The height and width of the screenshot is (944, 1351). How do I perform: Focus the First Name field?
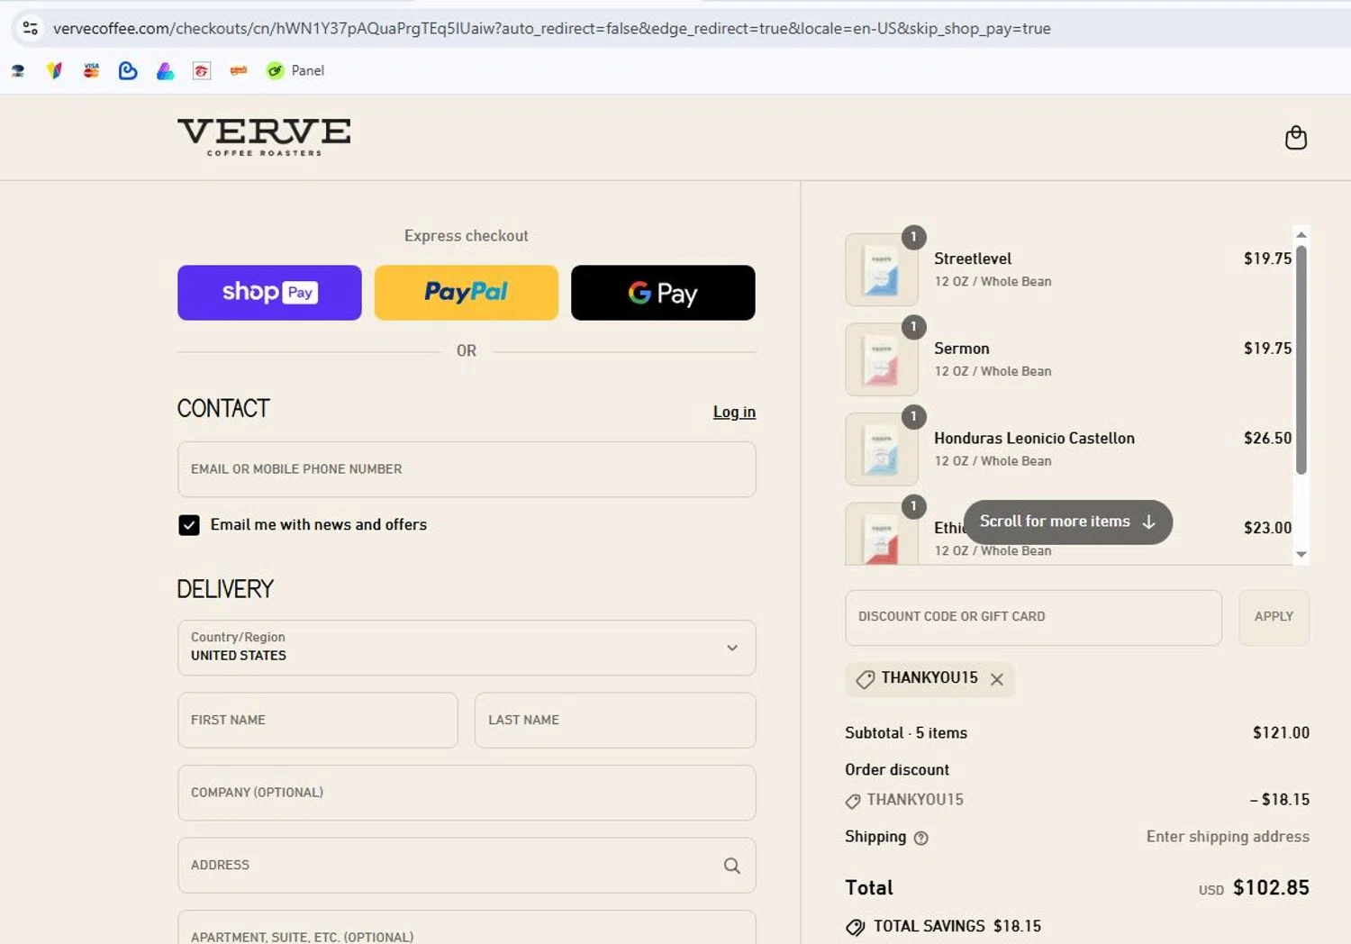point(317,720)
